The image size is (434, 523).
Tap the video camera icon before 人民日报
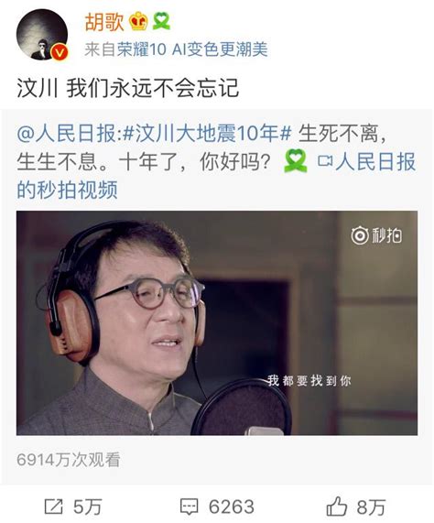coord(325,161)
